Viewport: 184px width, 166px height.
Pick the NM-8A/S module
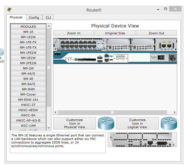(x=28, y=84)
